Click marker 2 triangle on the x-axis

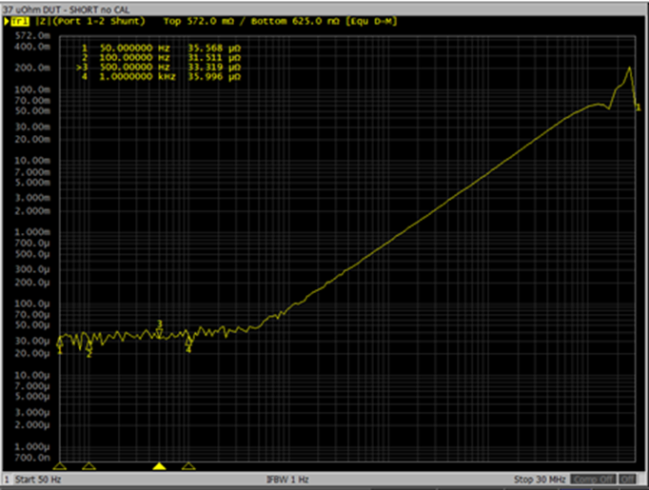pyautogui.click(x=89, y=466)
